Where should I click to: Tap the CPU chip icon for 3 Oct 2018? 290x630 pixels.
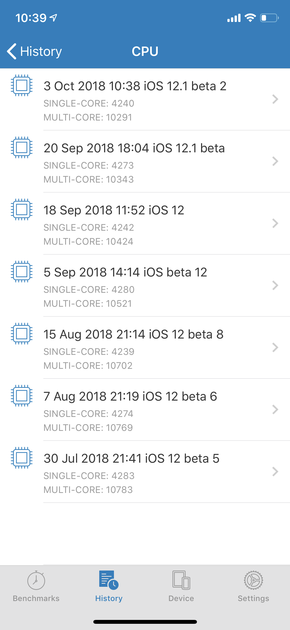click(x=22, y=85)
